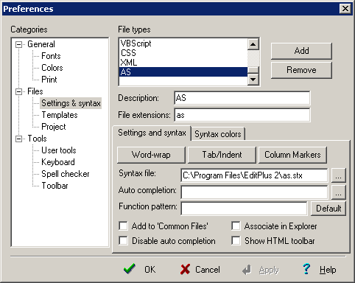The image size is (355, 283).
Task: Browse for syntax file with ellipsis button
Action: [x=339, y=175]
